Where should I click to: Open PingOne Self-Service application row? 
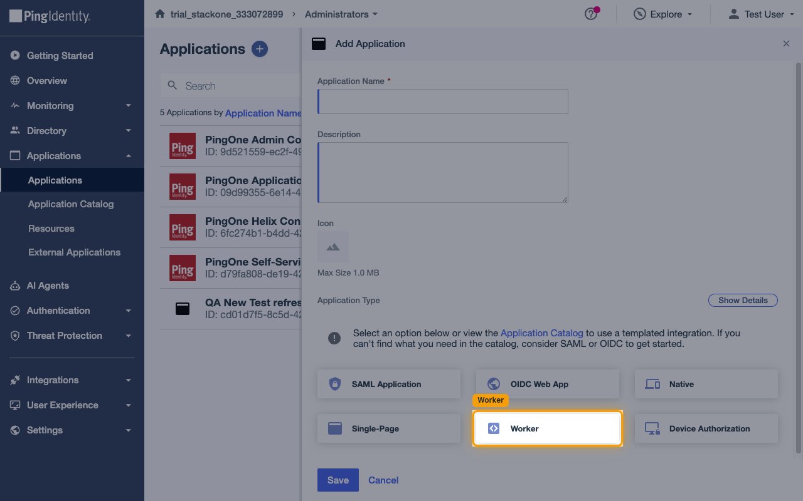tap(230, 268)
